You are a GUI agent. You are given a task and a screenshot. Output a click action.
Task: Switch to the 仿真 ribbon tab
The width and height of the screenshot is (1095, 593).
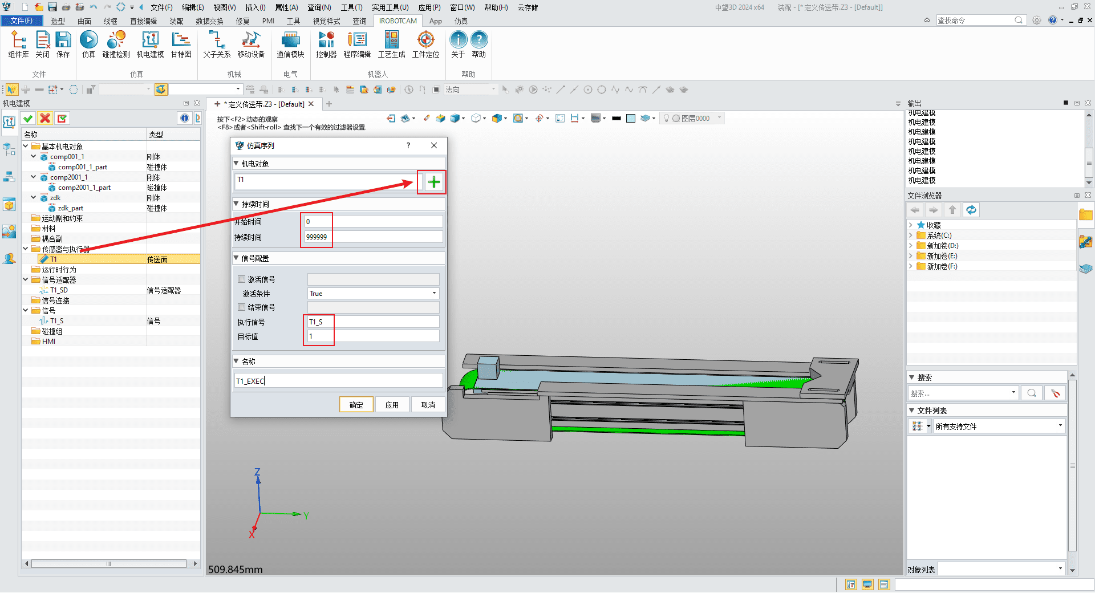(x=461, y=21)
